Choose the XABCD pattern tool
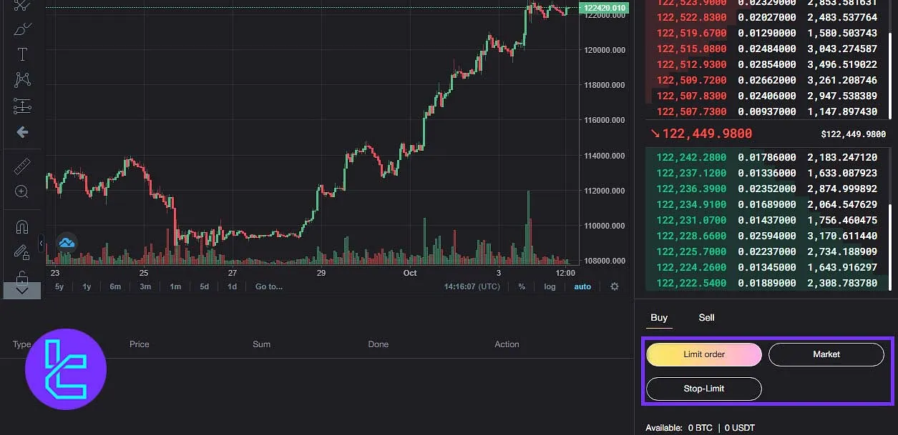Screen dimensions: 898x435 coord(22,80)
